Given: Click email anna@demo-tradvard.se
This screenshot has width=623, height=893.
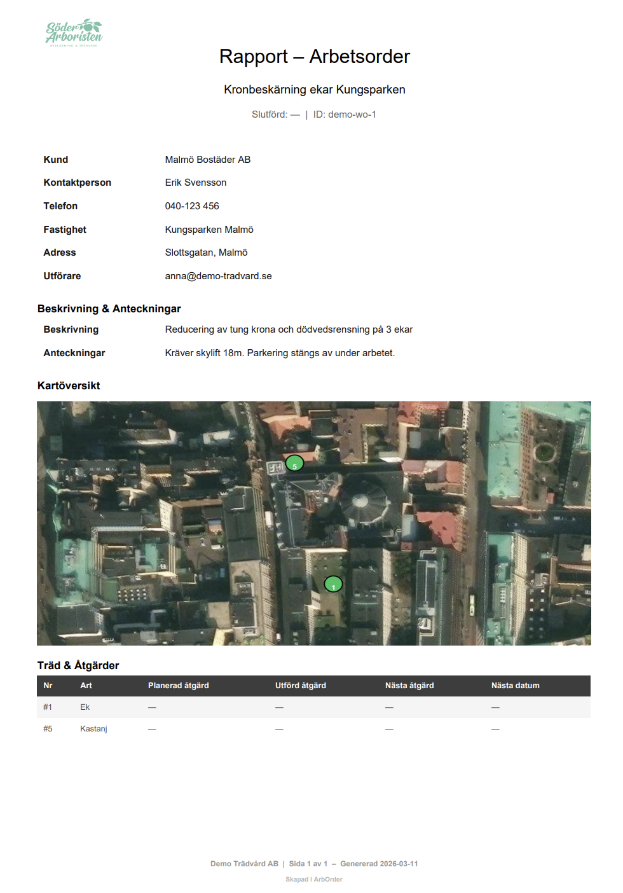Looking at the screenshot, I should (x=218, y=276).
